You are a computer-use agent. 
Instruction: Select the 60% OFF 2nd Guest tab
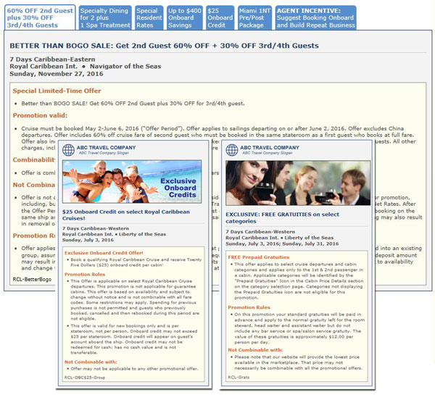pos(40,17)
